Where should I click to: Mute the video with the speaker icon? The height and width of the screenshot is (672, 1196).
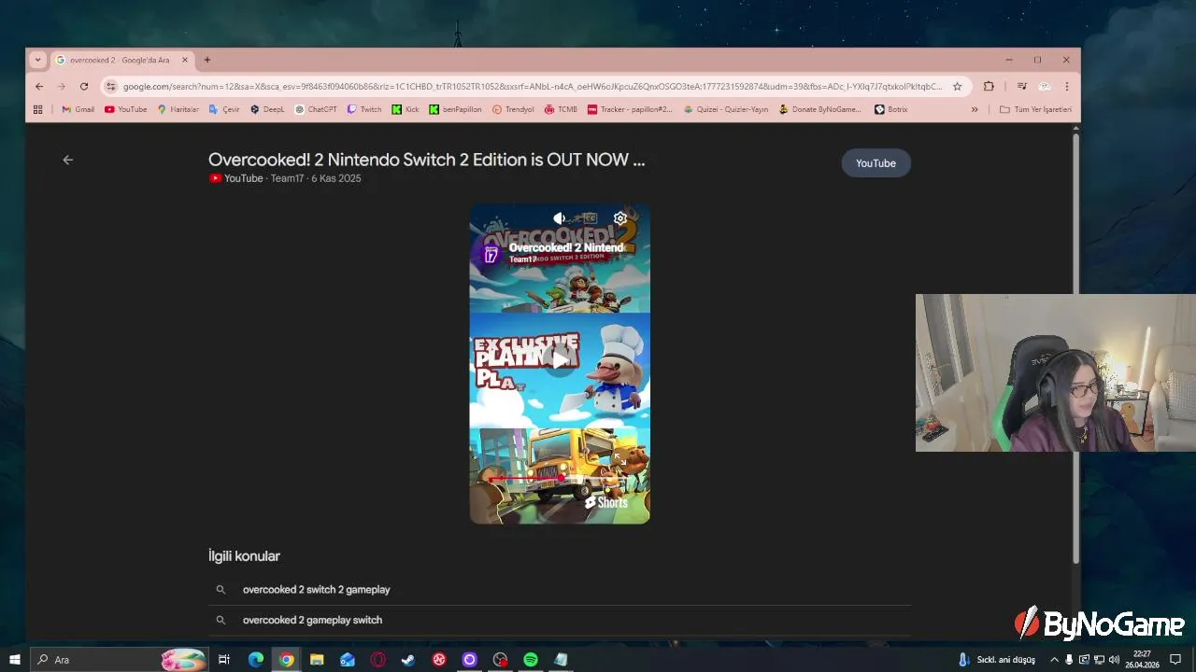coord(559,218)
